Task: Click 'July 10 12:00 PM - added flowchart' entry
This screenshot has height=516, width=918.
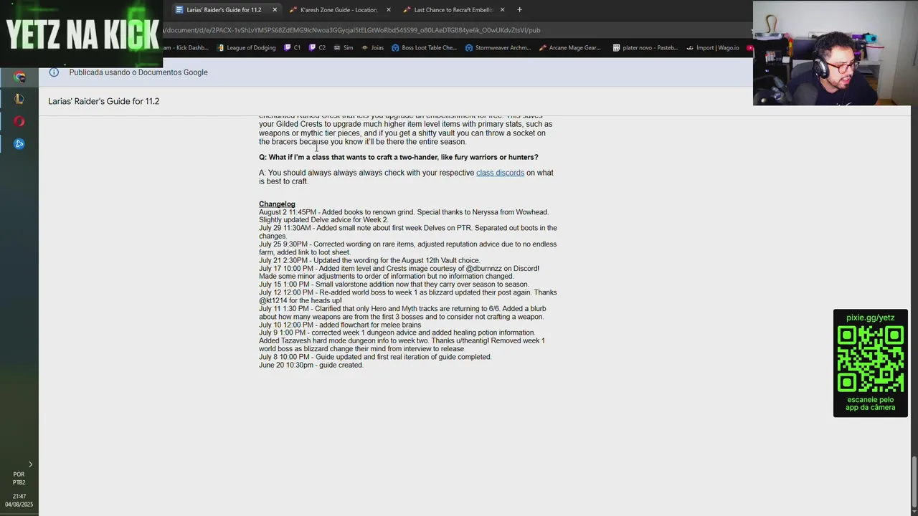Action: click(340, 325)
